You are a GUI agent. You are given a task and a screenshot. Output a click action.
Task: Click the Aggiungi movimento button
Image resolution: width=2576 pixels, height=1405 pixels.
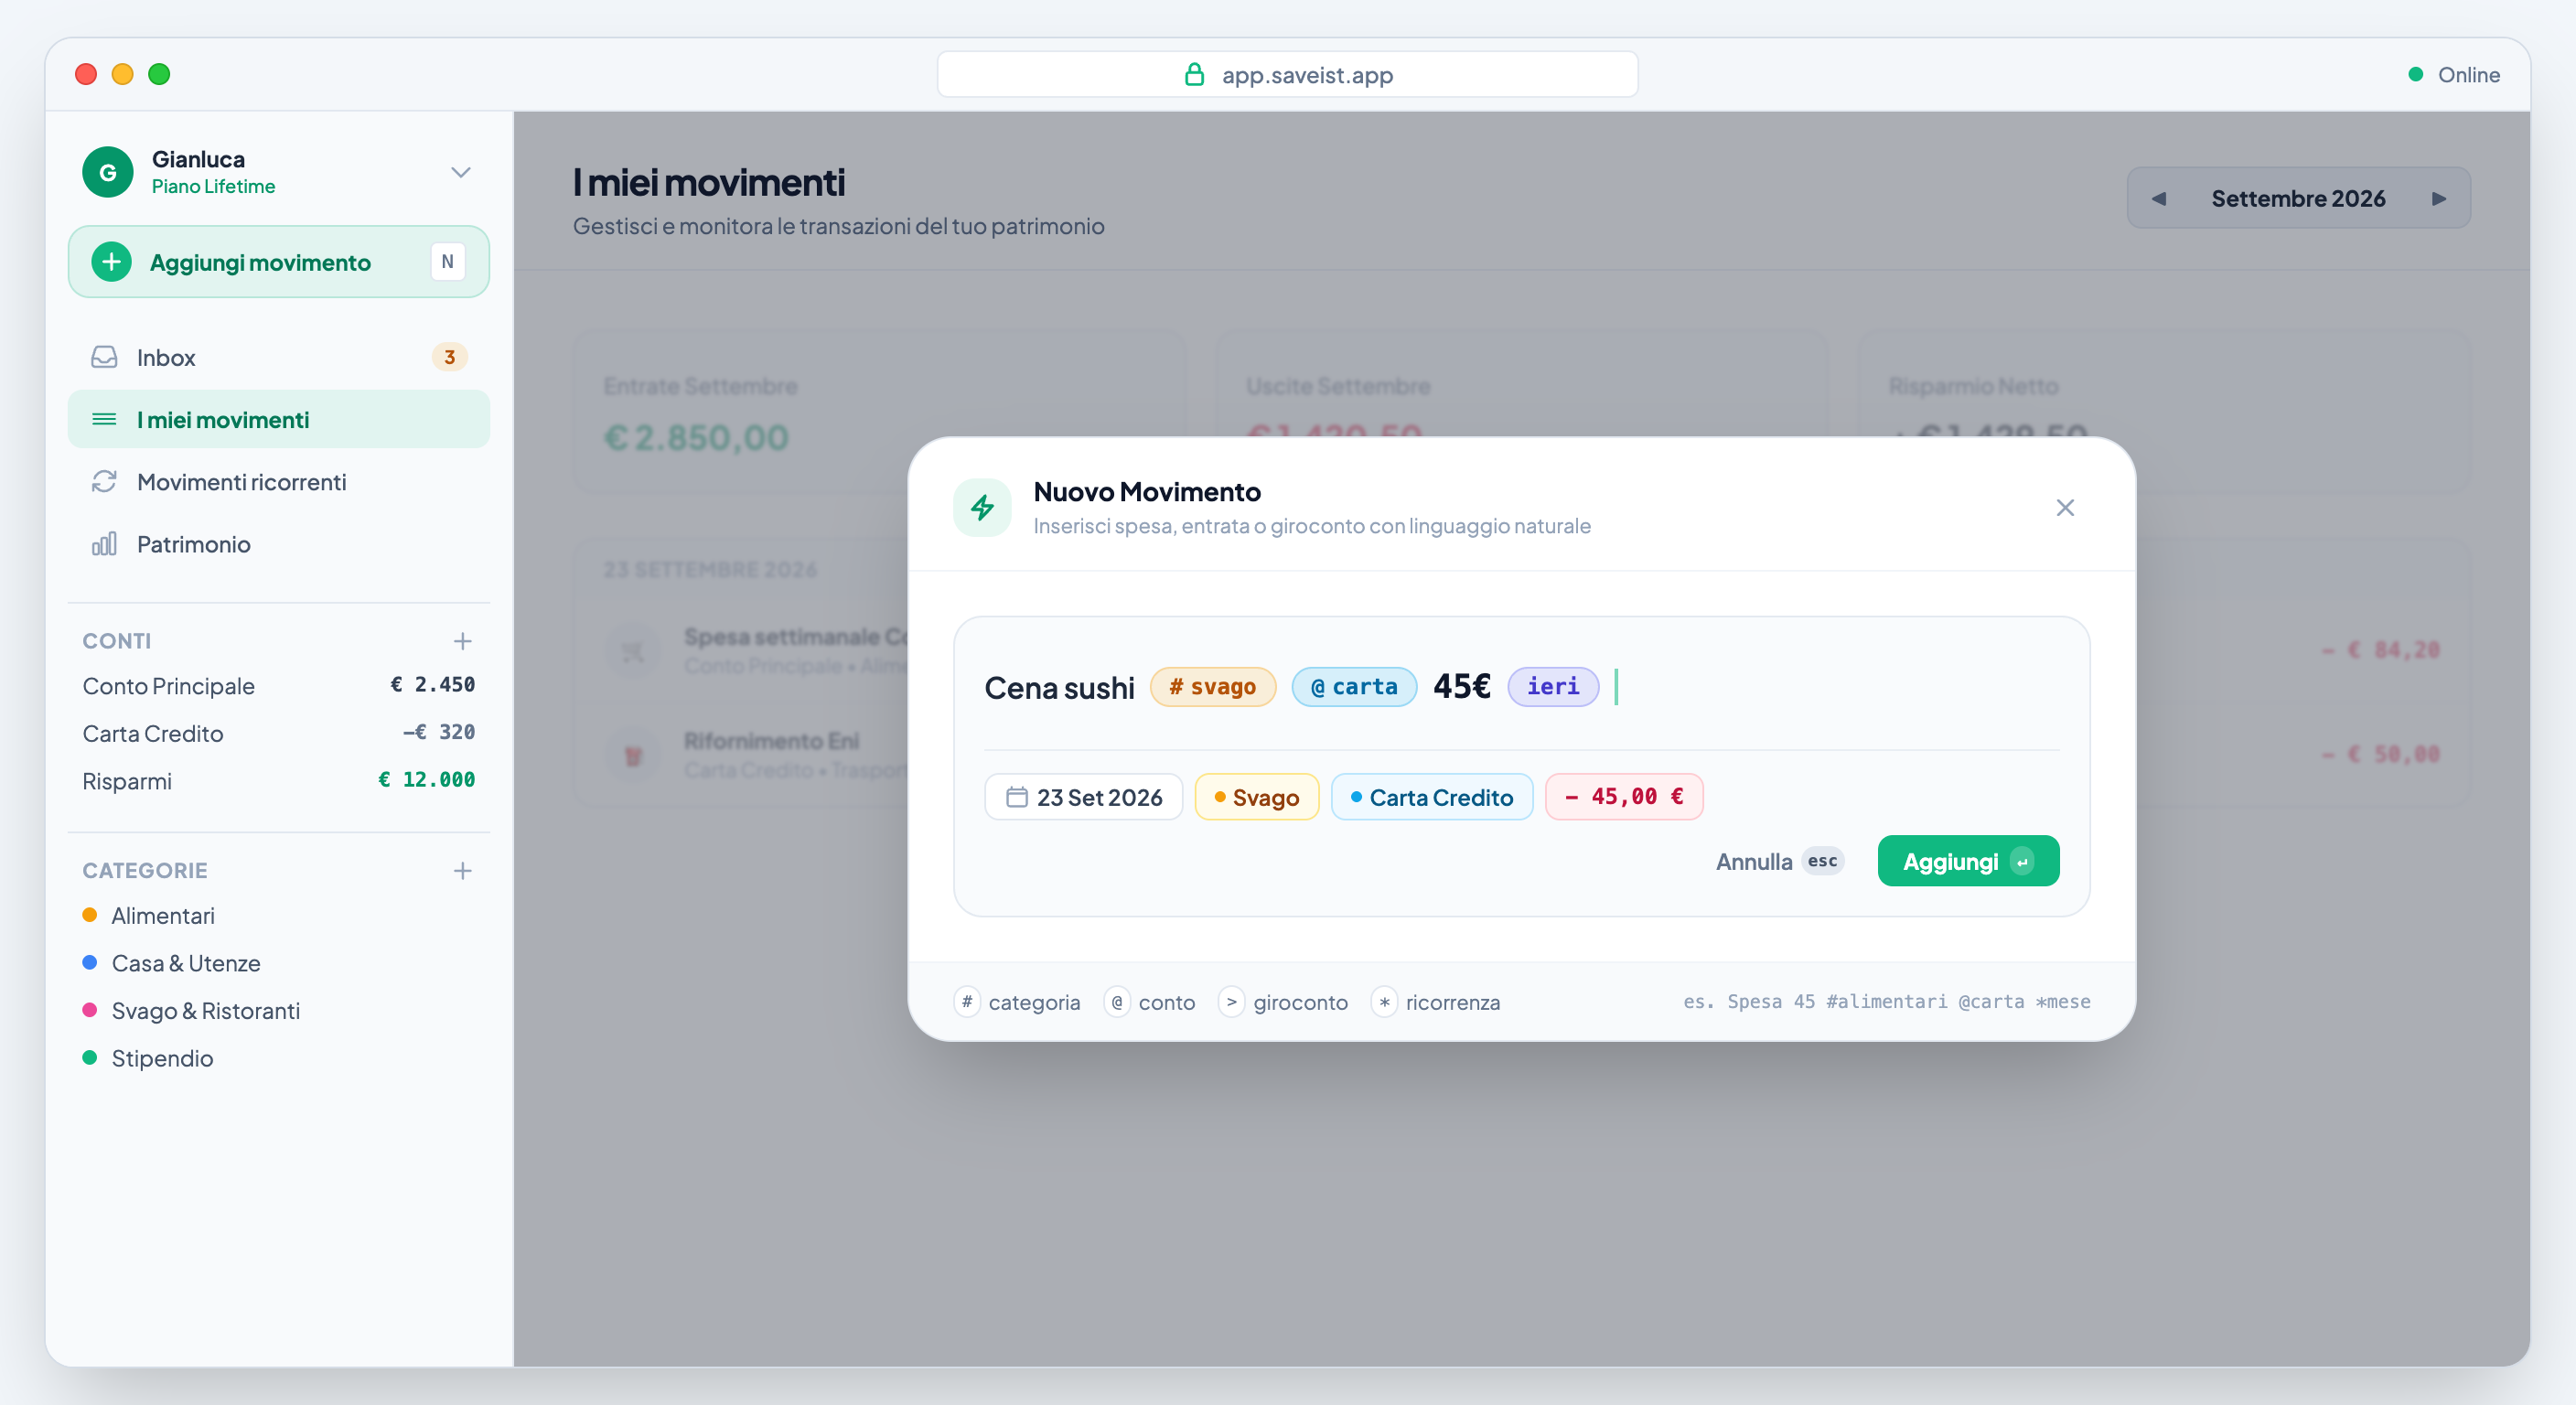pyautogui.click(x=279, y=262)
